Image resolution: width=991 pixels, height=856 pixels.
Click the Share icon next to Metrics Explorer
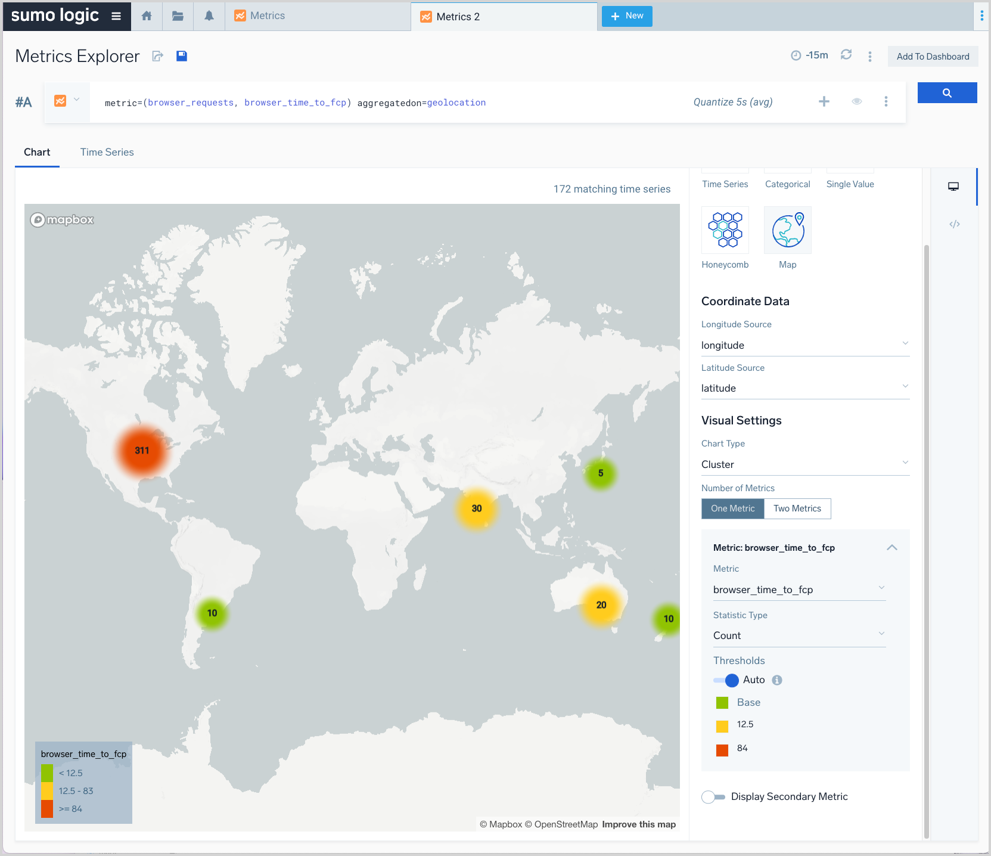[157, 55]
